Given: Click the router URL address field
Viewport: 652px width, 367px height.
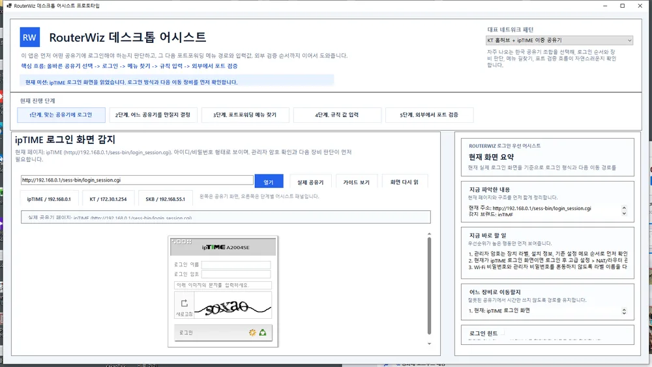Looking at the screenshot, I should [x=137, y=180].
